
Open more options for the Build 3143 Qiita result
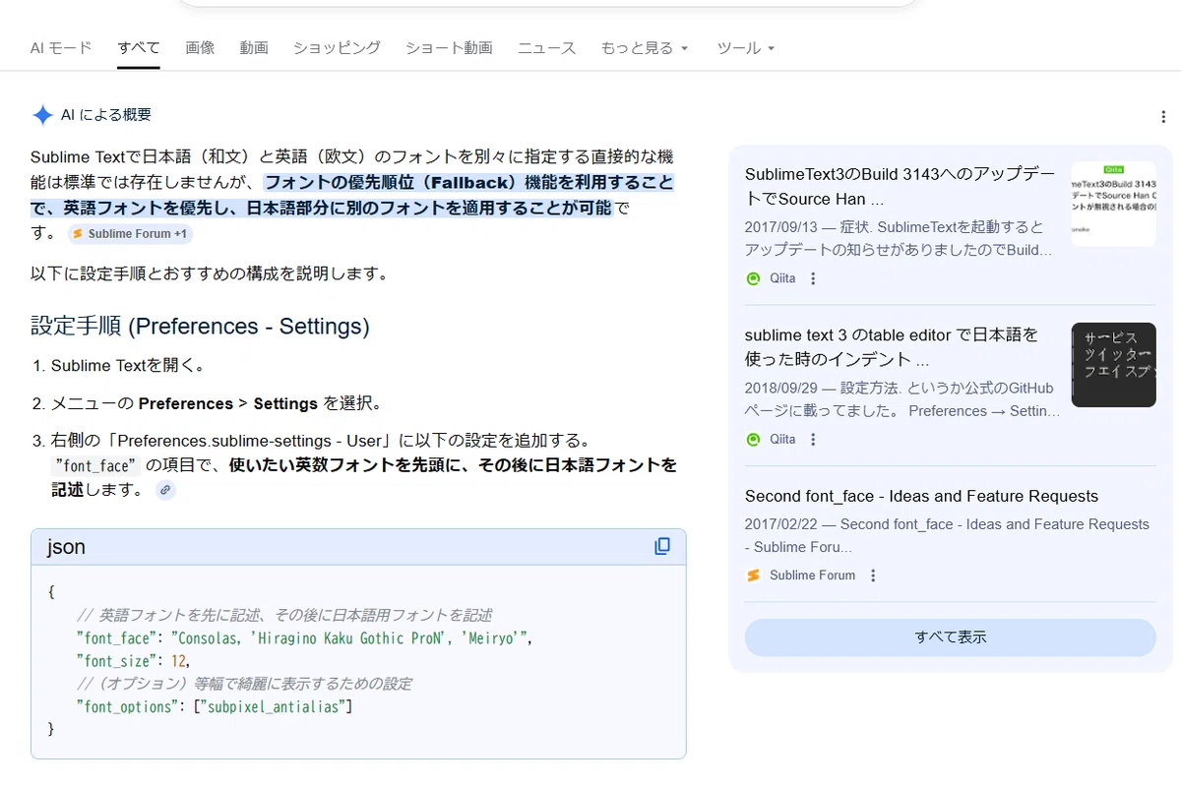(813, 278)
